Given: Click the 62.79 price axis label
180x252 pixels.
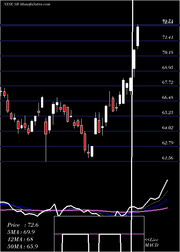Looking at the screenshot, I should click(168, 143).
